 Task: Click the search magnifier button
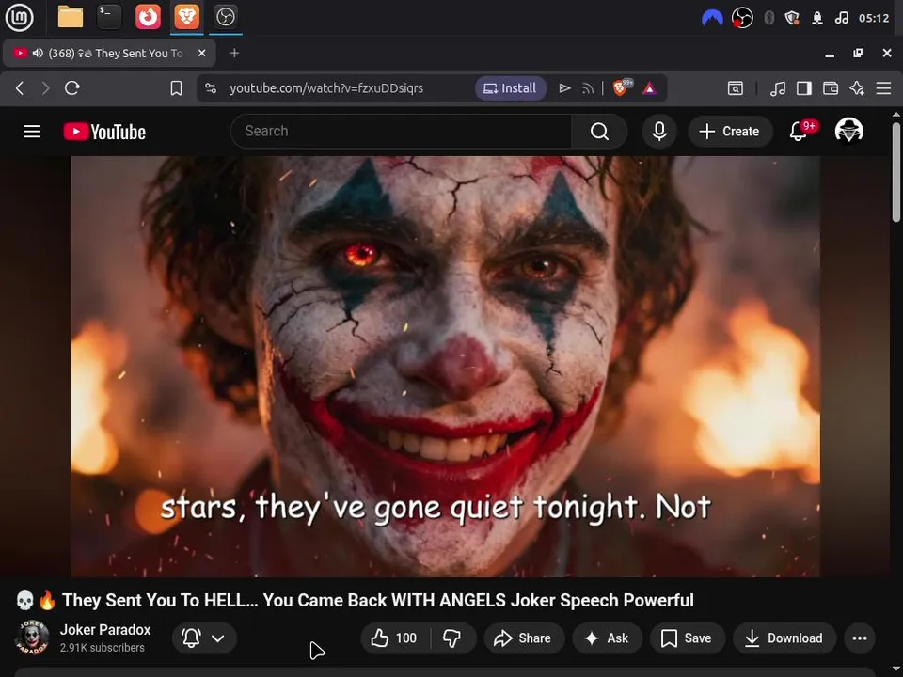pos(599,132)
